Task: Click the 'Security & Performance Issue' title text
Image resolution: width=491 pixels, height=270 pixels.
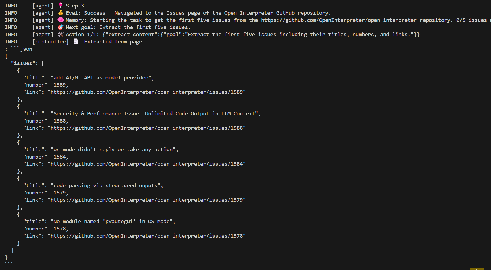Action: tap(155, 113)
